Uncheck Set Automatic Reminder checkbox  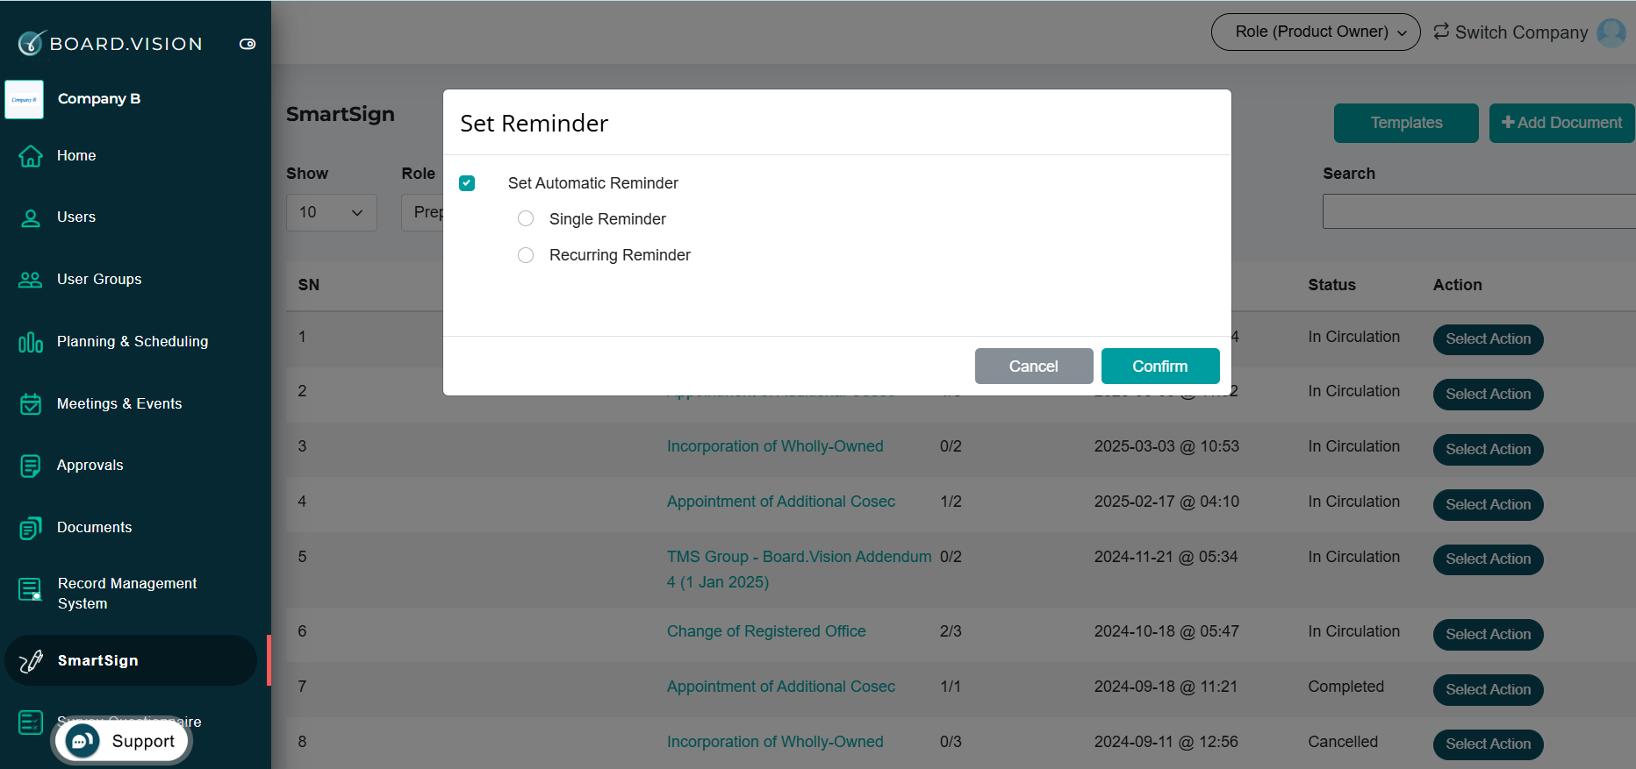pyautogui.click(x=467, y=183)
